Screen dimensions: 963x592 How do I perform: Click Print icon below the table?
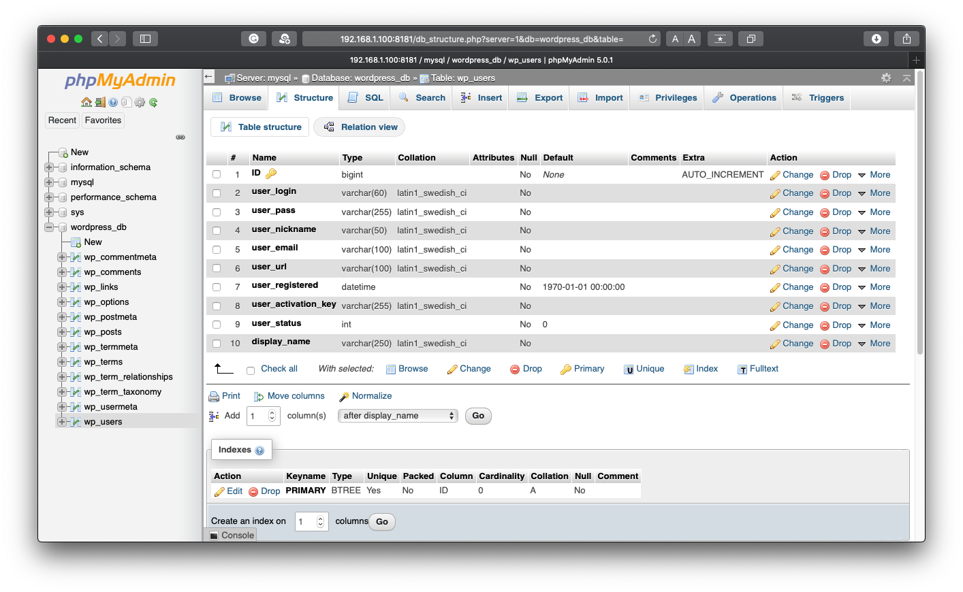(213, 397)
